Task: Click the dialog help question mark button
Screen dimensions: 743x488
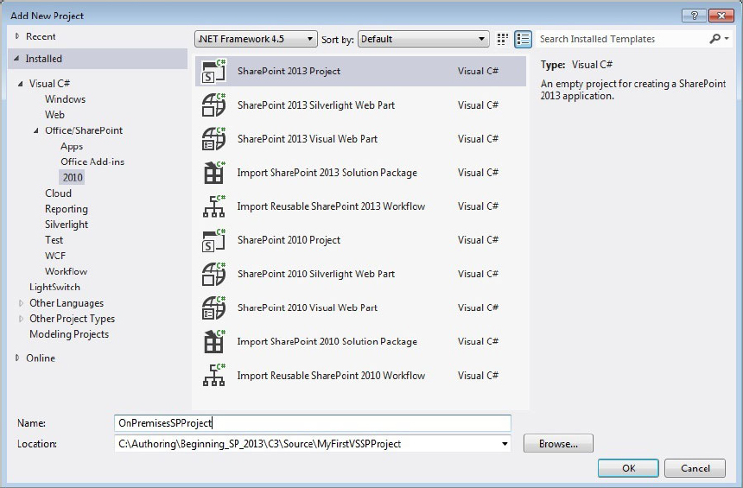Action: pyautogui.click(x=694, y=16)
